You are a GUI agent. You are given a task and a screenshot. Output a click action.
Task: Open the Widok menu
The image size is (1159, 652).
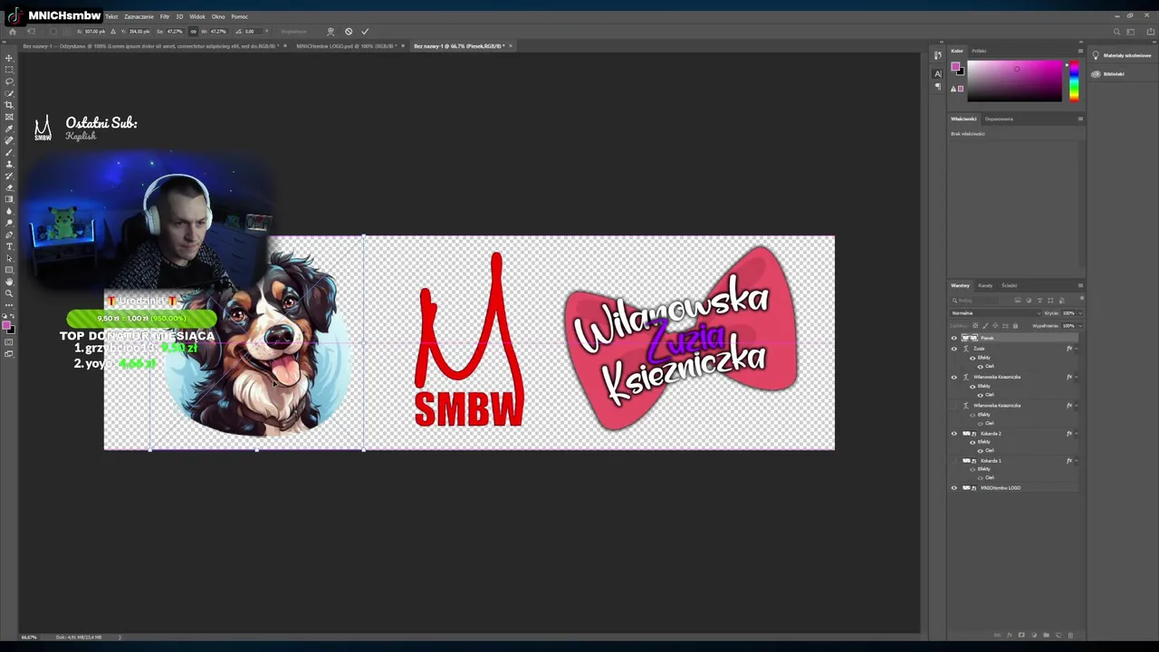196,16
